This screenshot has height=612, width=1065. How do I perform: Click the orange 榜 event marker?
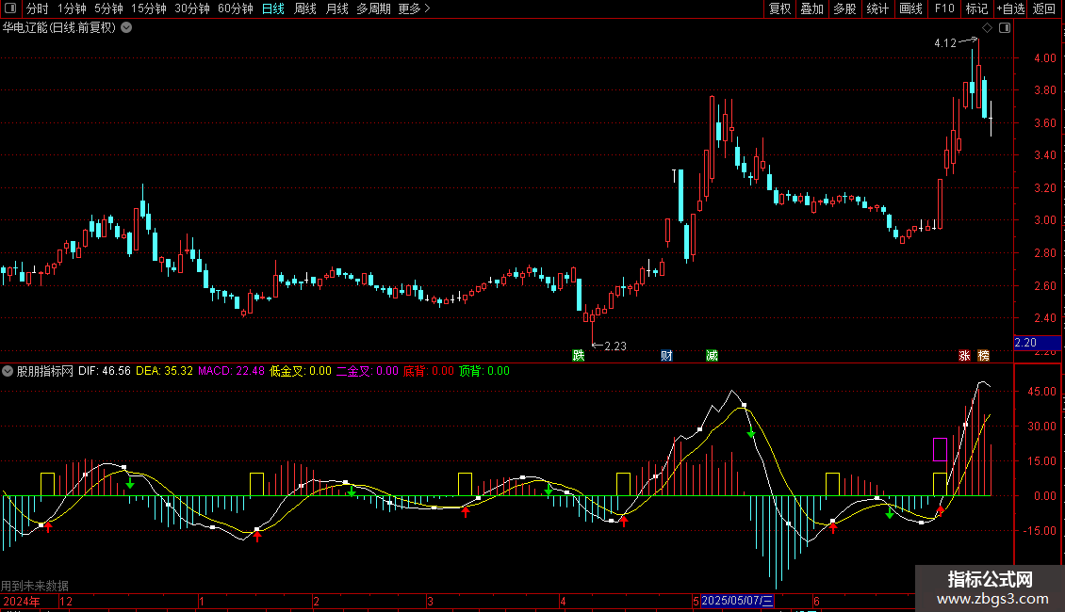(x=984, y=356)
